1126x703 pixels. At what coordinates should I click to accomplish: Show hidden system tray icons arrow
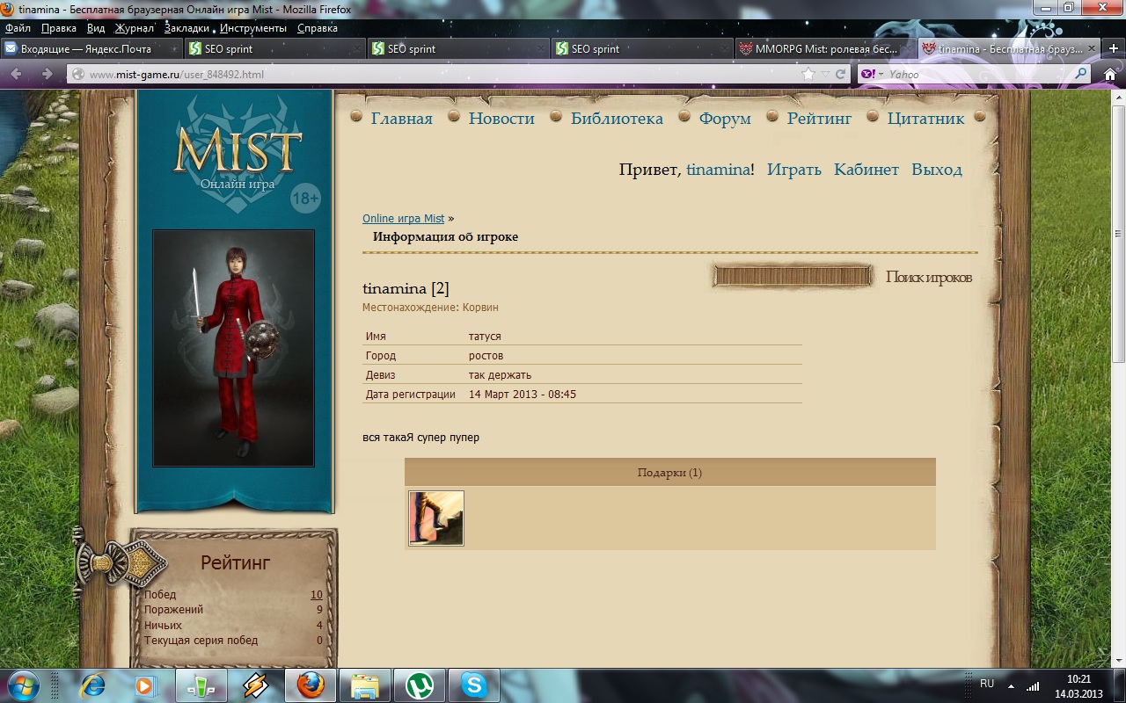click(x=1011, y=685)
